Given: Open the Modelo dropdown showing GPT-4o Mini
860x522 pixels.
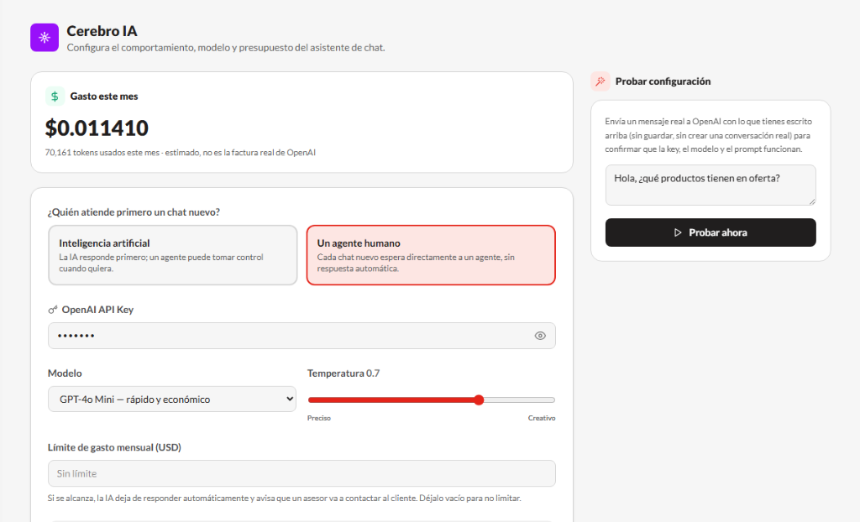Looking at the screenshot, I should (171, 399).
